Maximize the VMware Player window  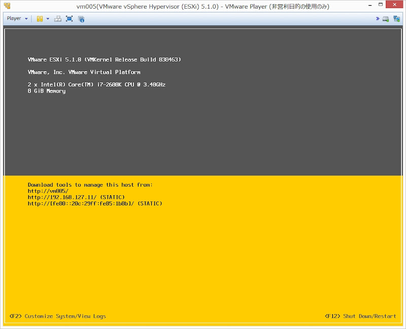pyautogui.click(x=381, y=5)
